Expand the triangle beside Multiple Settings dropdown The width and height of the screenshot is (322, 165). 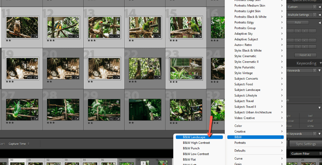[x=319, y=15]
